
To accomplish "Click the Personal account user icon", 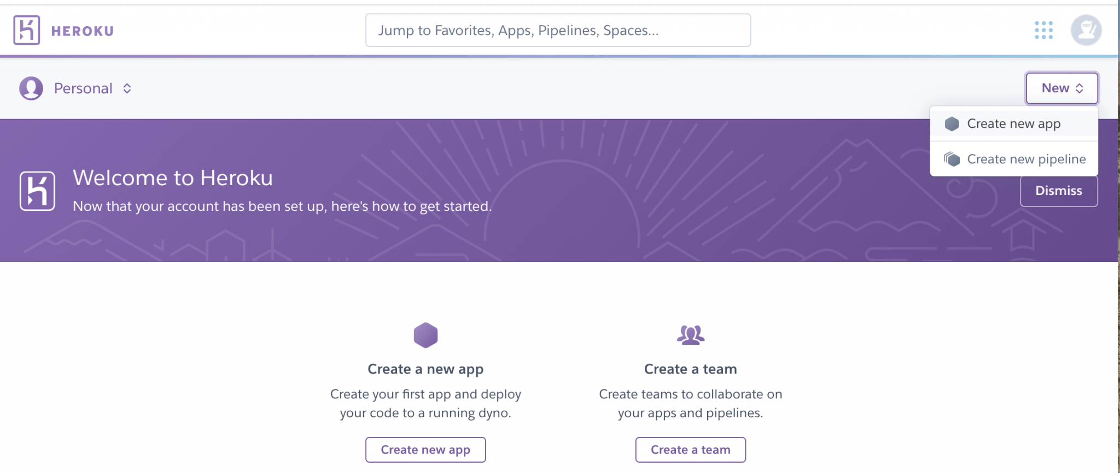I will click(31, 88).
